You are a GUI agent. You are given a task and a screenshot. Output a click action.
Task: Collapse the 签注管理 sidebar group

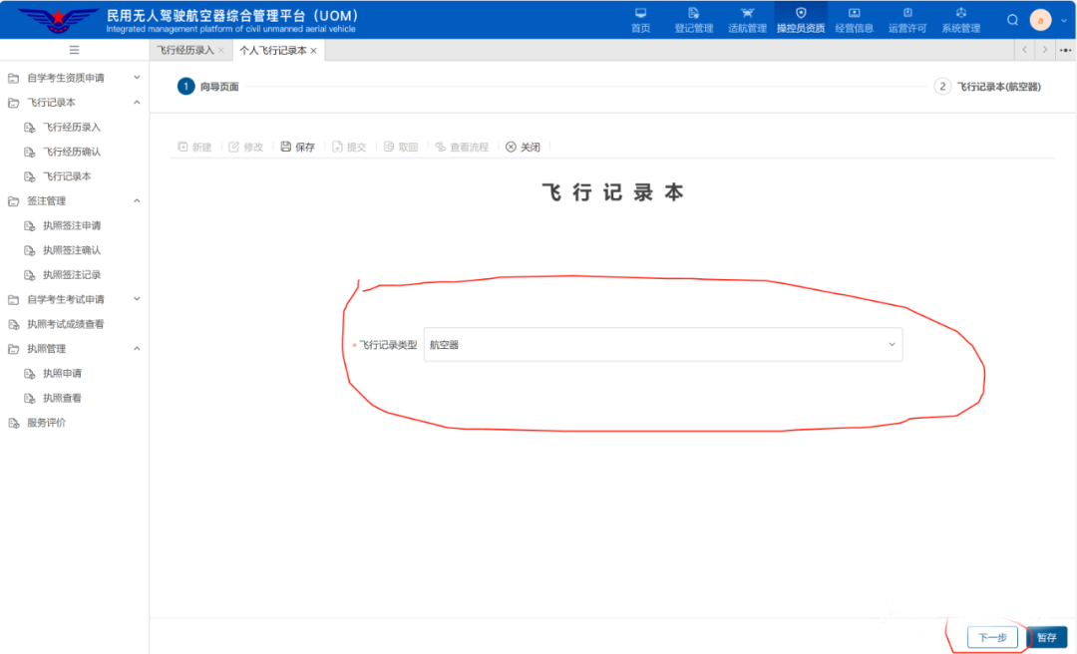click(74, 201)
